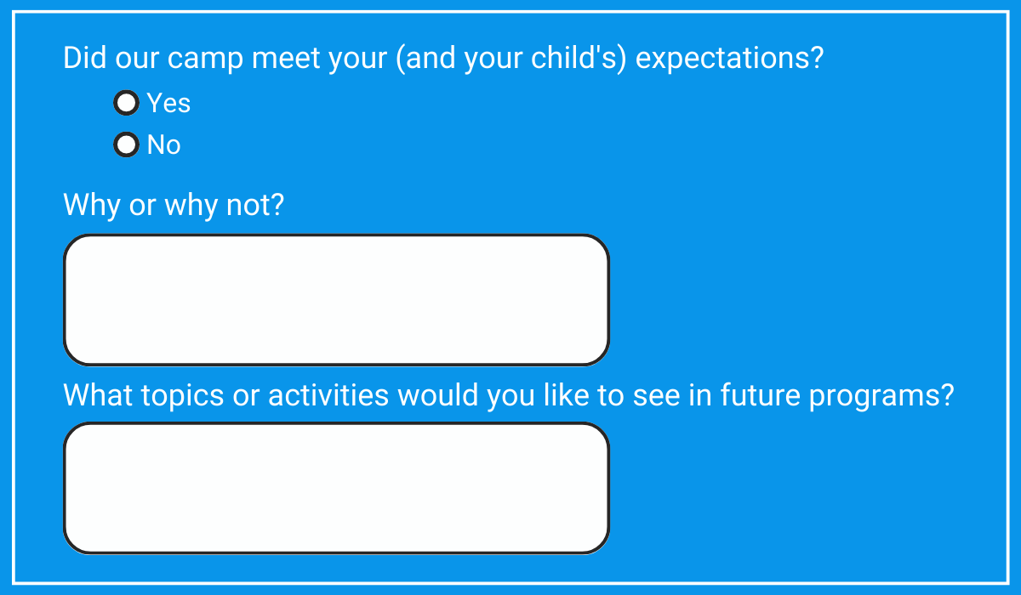Answer Yes to the expectations question
This screenshot has height=595, width=1021.
click(126, 103)
